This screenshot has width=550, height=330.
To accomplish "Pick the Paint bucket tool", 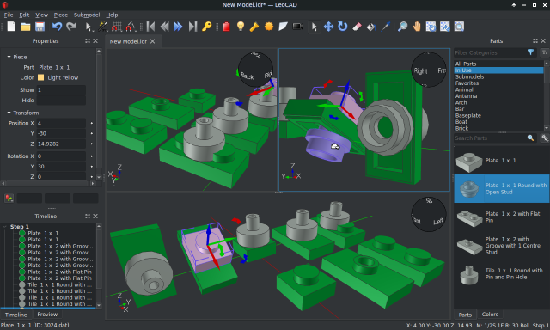I will [371, 27].
